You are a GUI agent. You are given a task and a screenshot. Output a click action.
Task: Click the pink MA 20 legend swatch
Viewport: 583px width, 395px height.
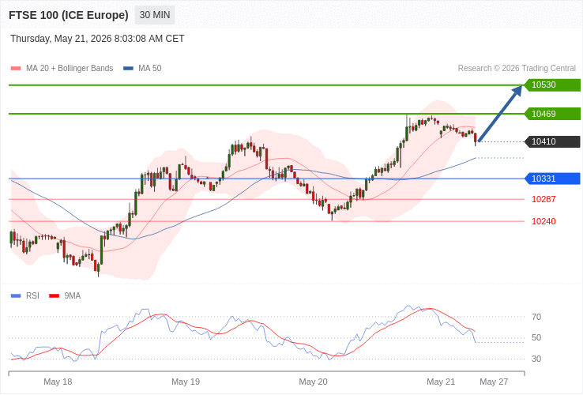click(16, 69)
